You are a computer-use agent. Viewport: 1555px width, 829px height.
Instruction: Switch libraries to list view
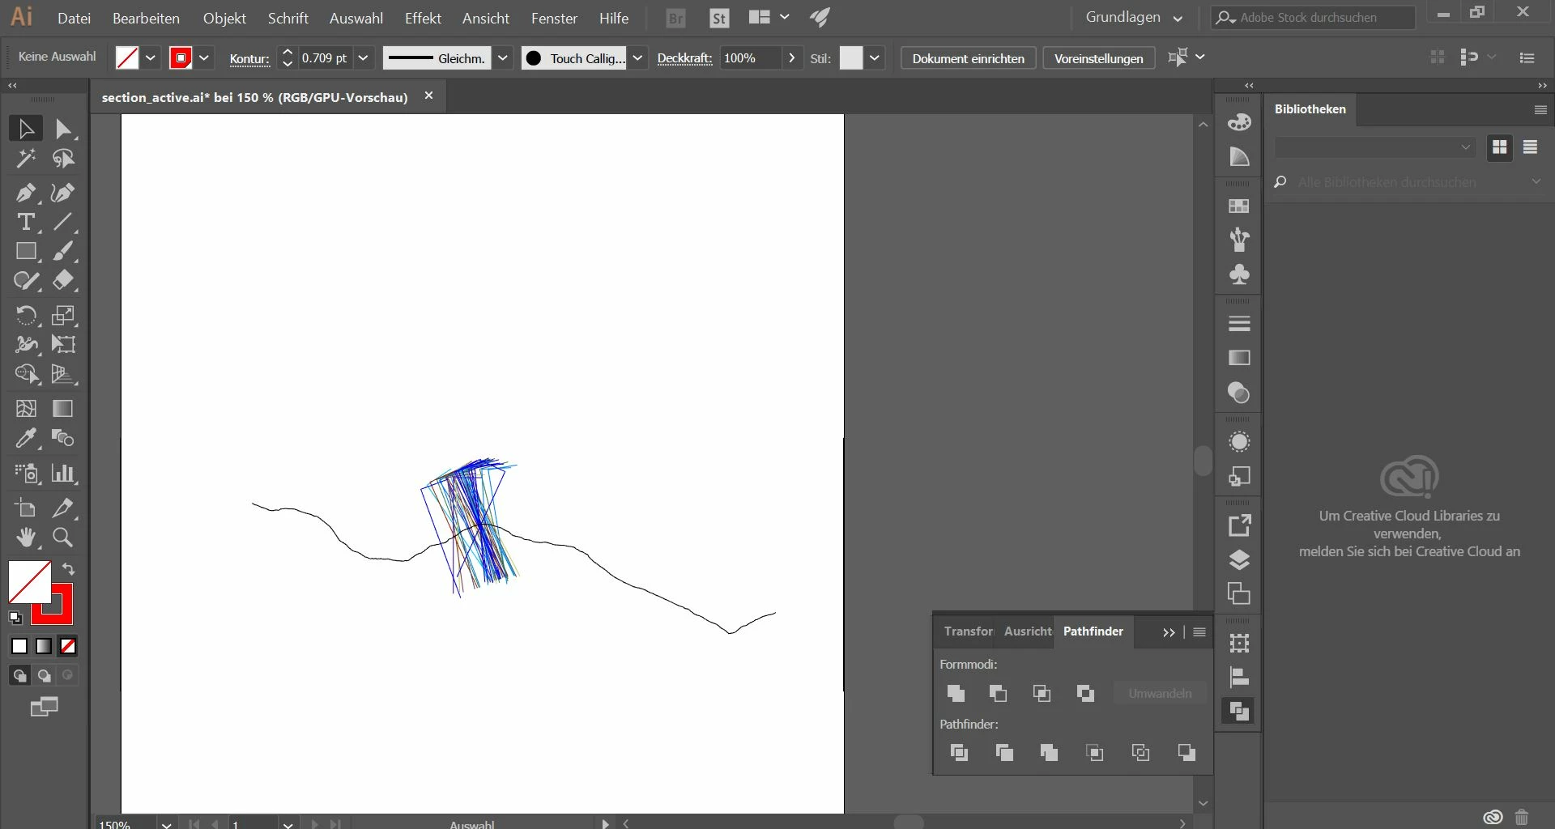pyautogui.click(x=1530, y=147)
